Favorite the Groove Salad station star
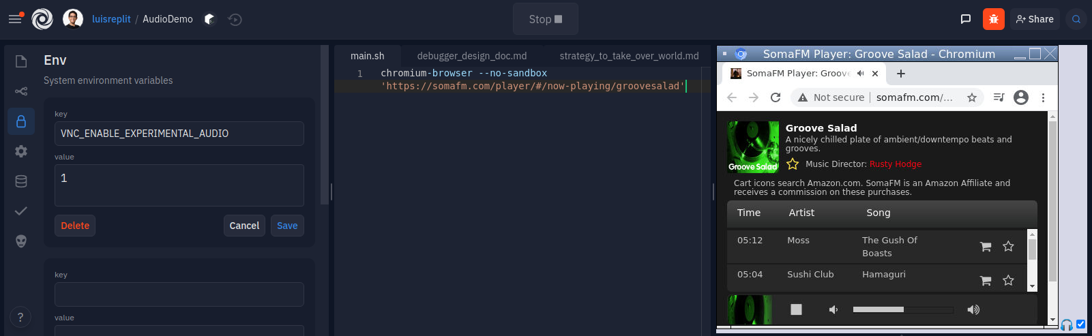This screenshot has height=336, width=1092. point(793,164)
